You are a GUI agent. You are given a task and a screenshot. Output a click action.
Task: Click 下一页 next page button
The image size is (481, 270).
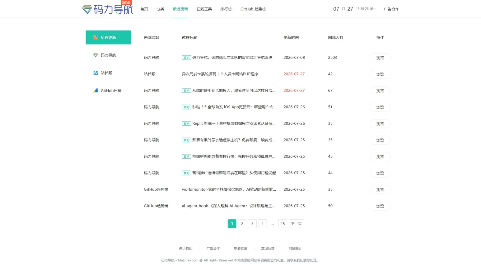(296, 224)
